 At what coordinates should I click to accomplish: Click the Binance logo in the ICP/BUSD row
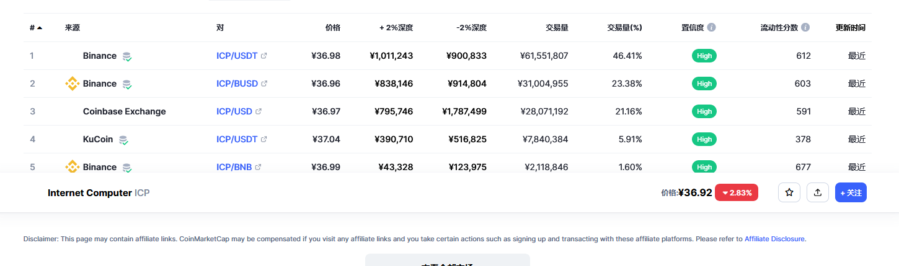click(x=73, y=84)
